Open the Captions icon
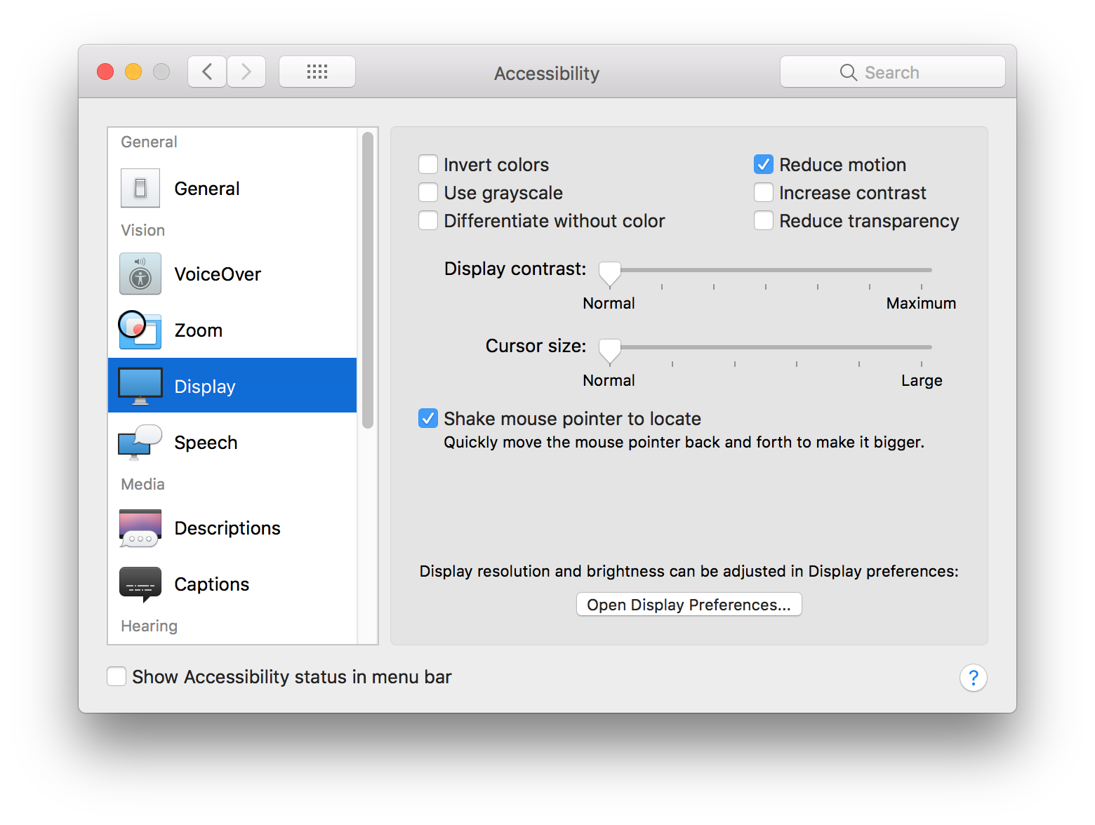Viewport: 1095px width, 825px height. (x=140, y=584)
